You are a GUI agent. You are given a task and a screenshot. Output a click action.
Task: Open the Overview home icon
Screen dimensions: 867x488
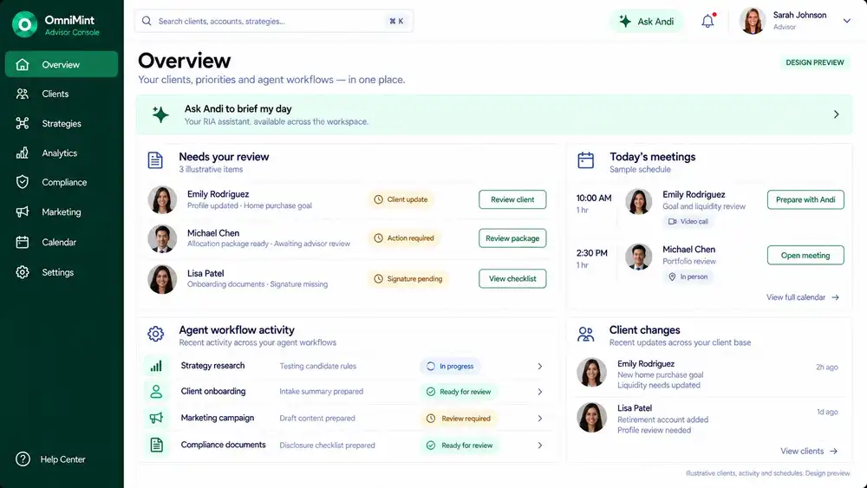[x=23, y=65]
